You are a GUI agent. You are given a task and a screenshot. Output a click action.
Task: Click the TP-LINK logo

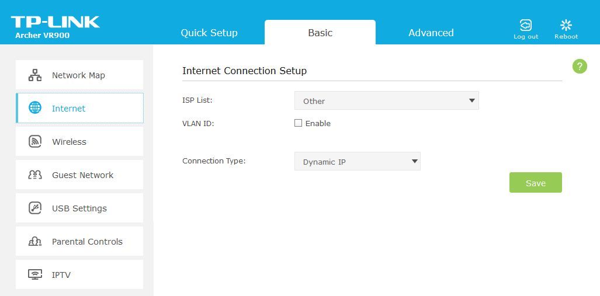(55, 22)
